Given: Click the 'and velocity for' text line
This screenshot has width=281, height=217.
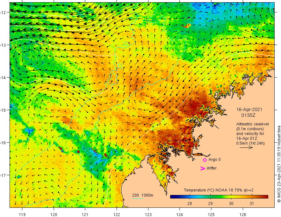Looking at the screenshot, I should 250,134.
